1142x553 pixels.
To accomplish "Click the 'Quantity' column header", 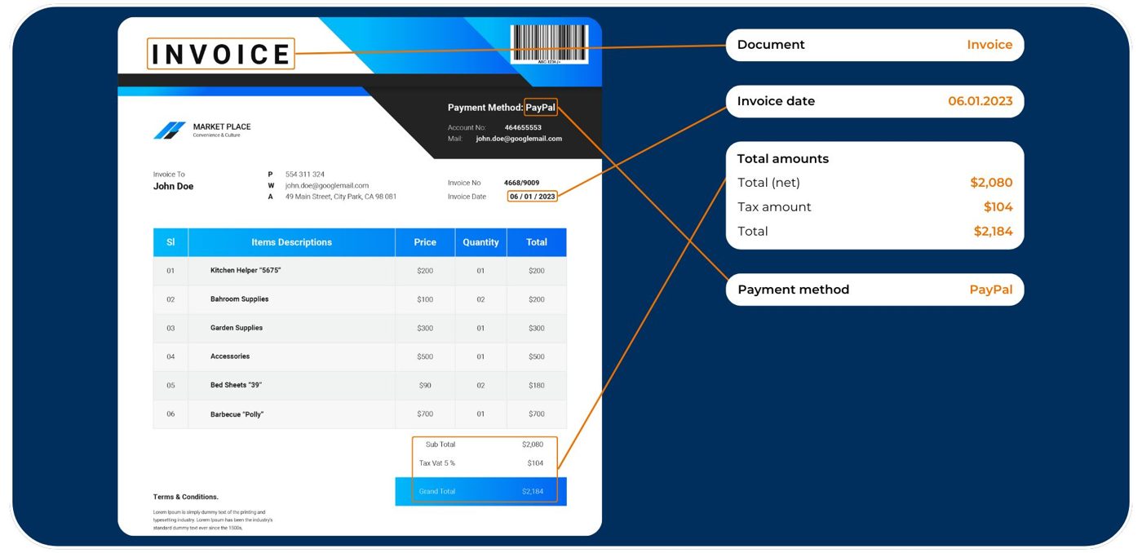I will 480,242.
